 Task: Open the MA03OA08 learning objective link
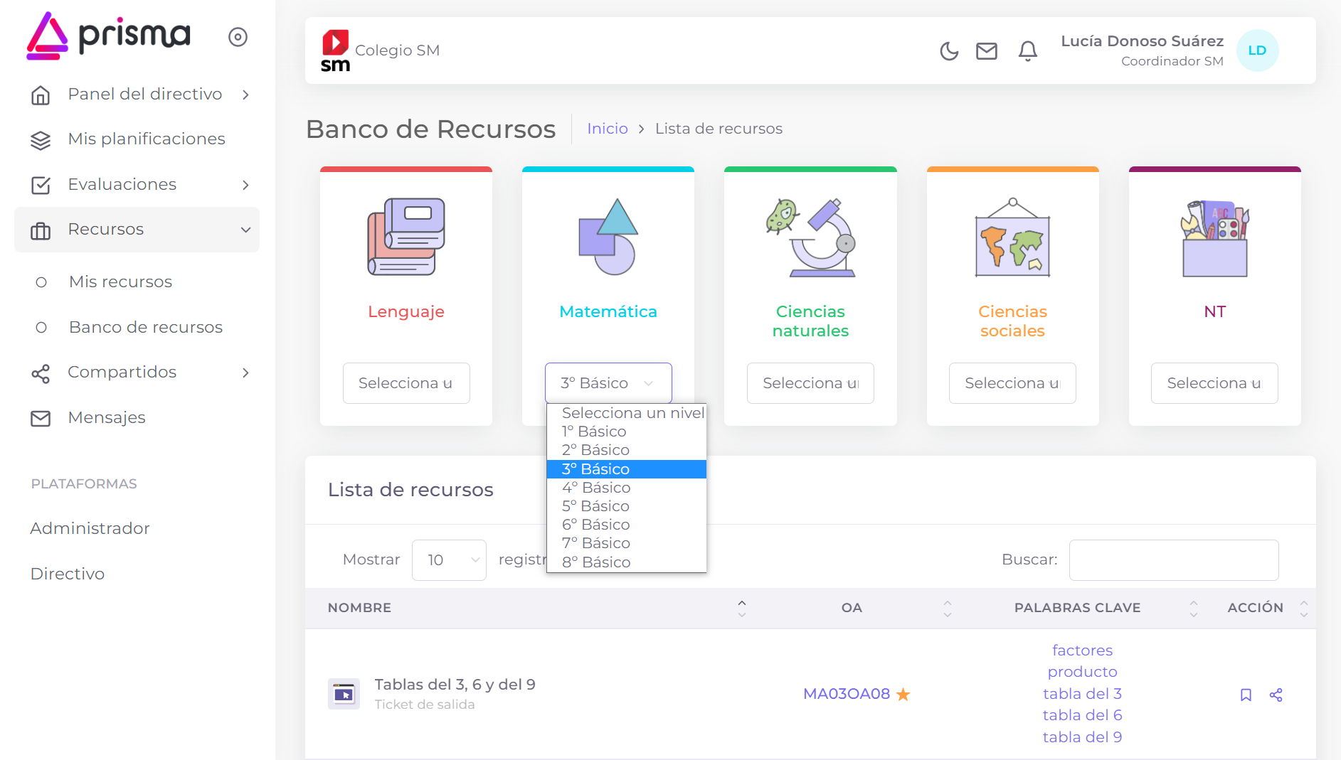pos(846,694)
